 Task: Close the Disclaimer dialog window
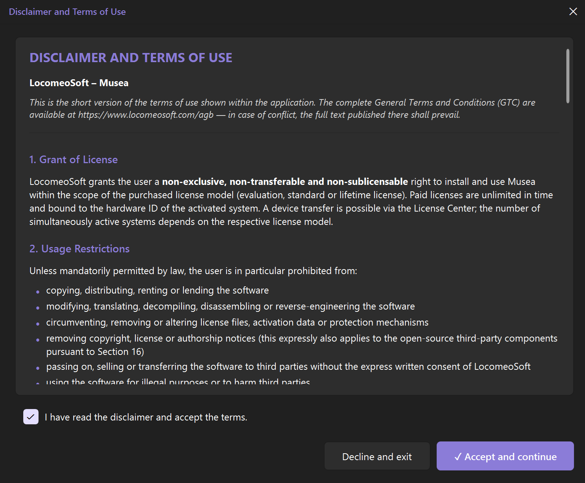[x=573, y=11]
